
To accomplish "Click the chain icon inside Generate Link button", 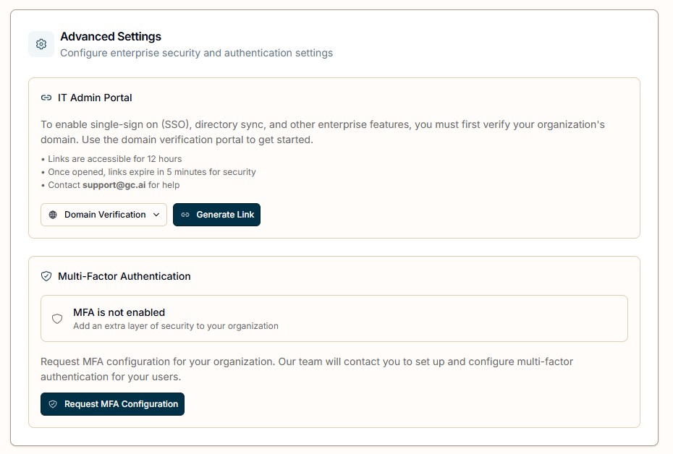I will pyautogui.click(x=185, y=215).
